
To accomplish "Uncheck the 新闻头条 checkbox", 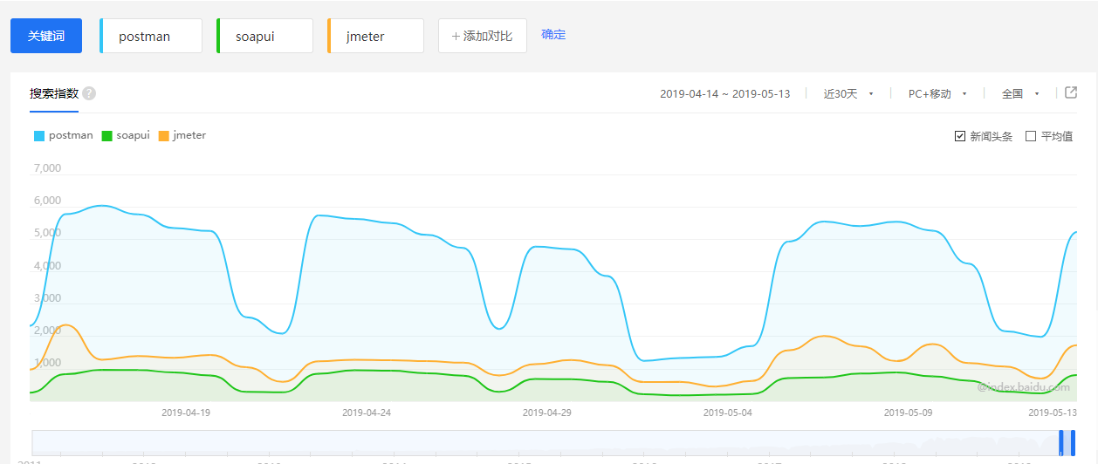I will pos(960,136).
